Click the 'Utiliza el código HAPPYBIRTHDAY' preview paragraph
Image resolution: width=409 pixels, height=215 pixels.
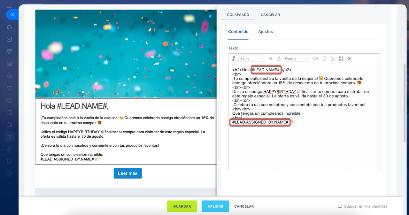(123, 134)
